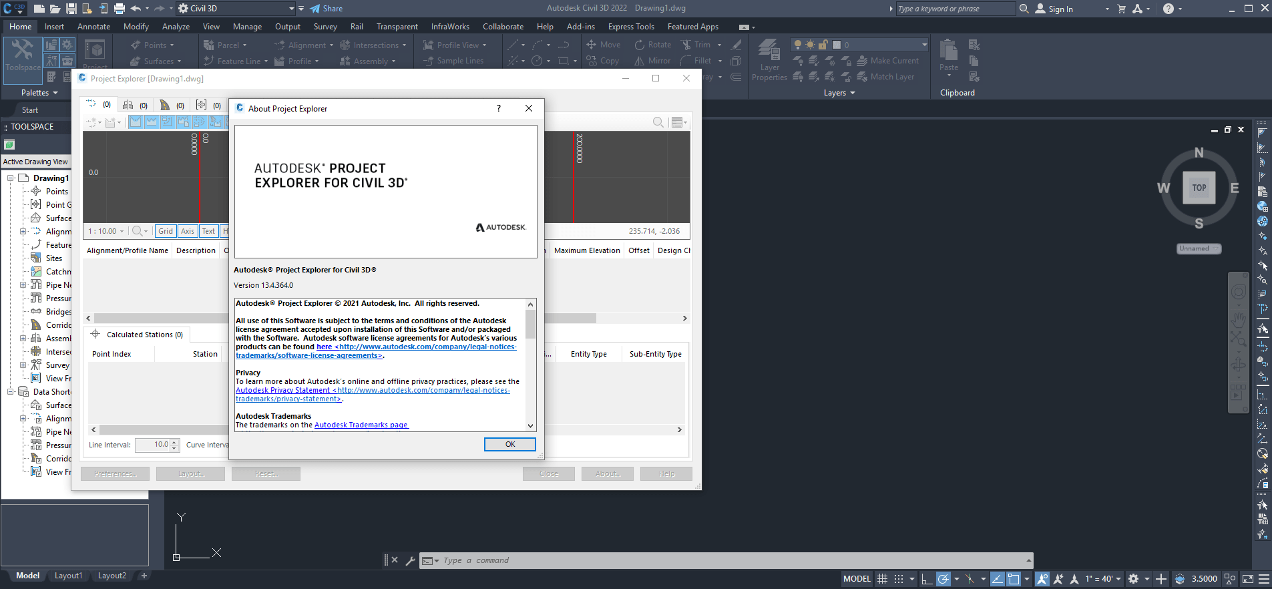Expand the Survey tree node
Screen dimensions: 1272x589
[23, 365]
